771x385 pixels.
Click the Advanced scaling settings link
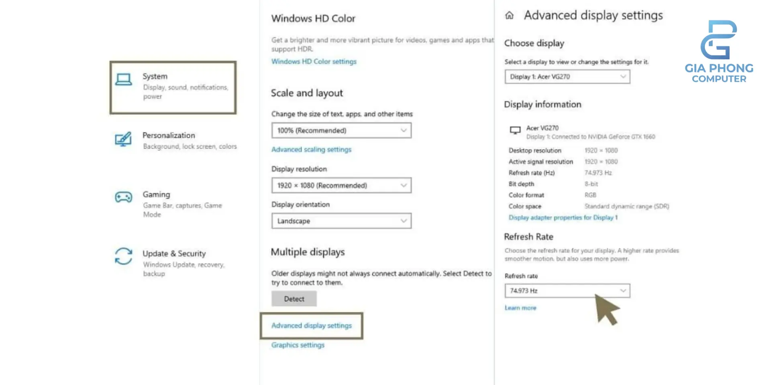311,150
